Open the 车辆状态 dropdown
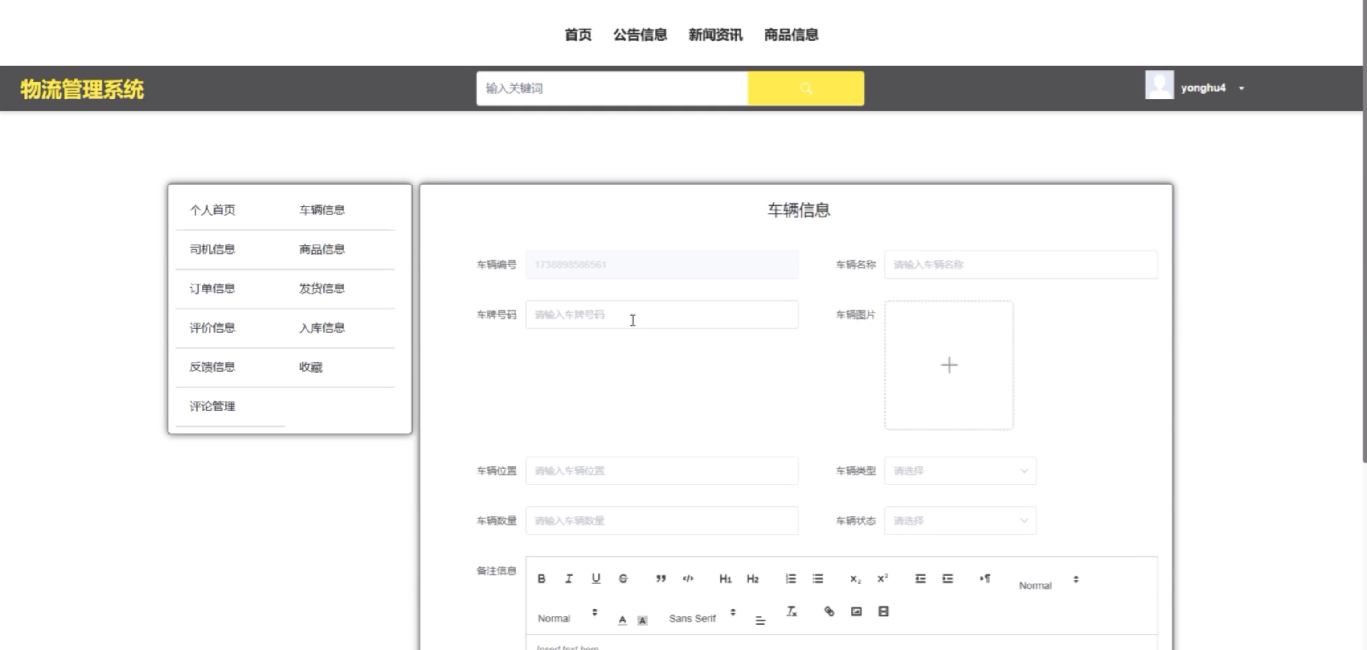This screenshot has width=1367, height=650. tap(960, 520)
